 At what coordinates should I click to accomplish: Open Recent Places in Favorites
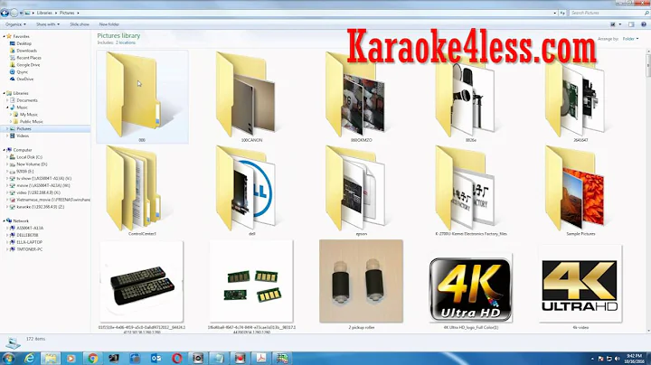29,58
